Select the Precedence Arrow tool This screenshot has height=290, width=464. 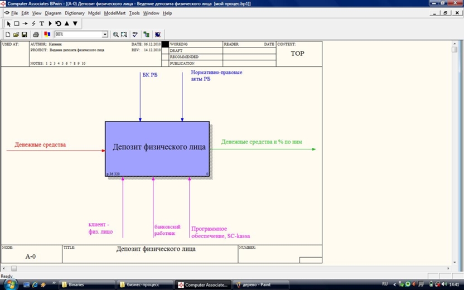25,23
